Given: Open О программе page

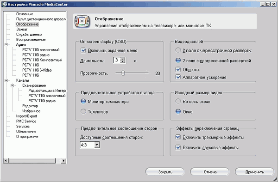Looking at the screenshot, I should pos(27,137).
